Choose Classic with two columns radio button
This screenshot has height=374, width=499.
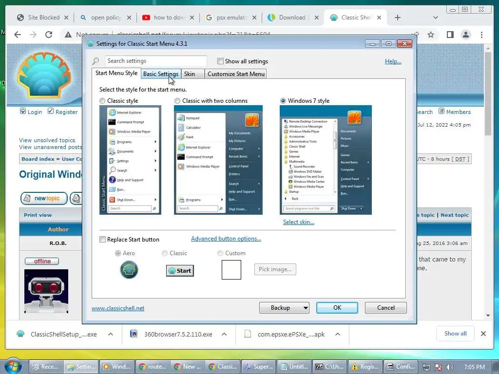coord(177,101)
